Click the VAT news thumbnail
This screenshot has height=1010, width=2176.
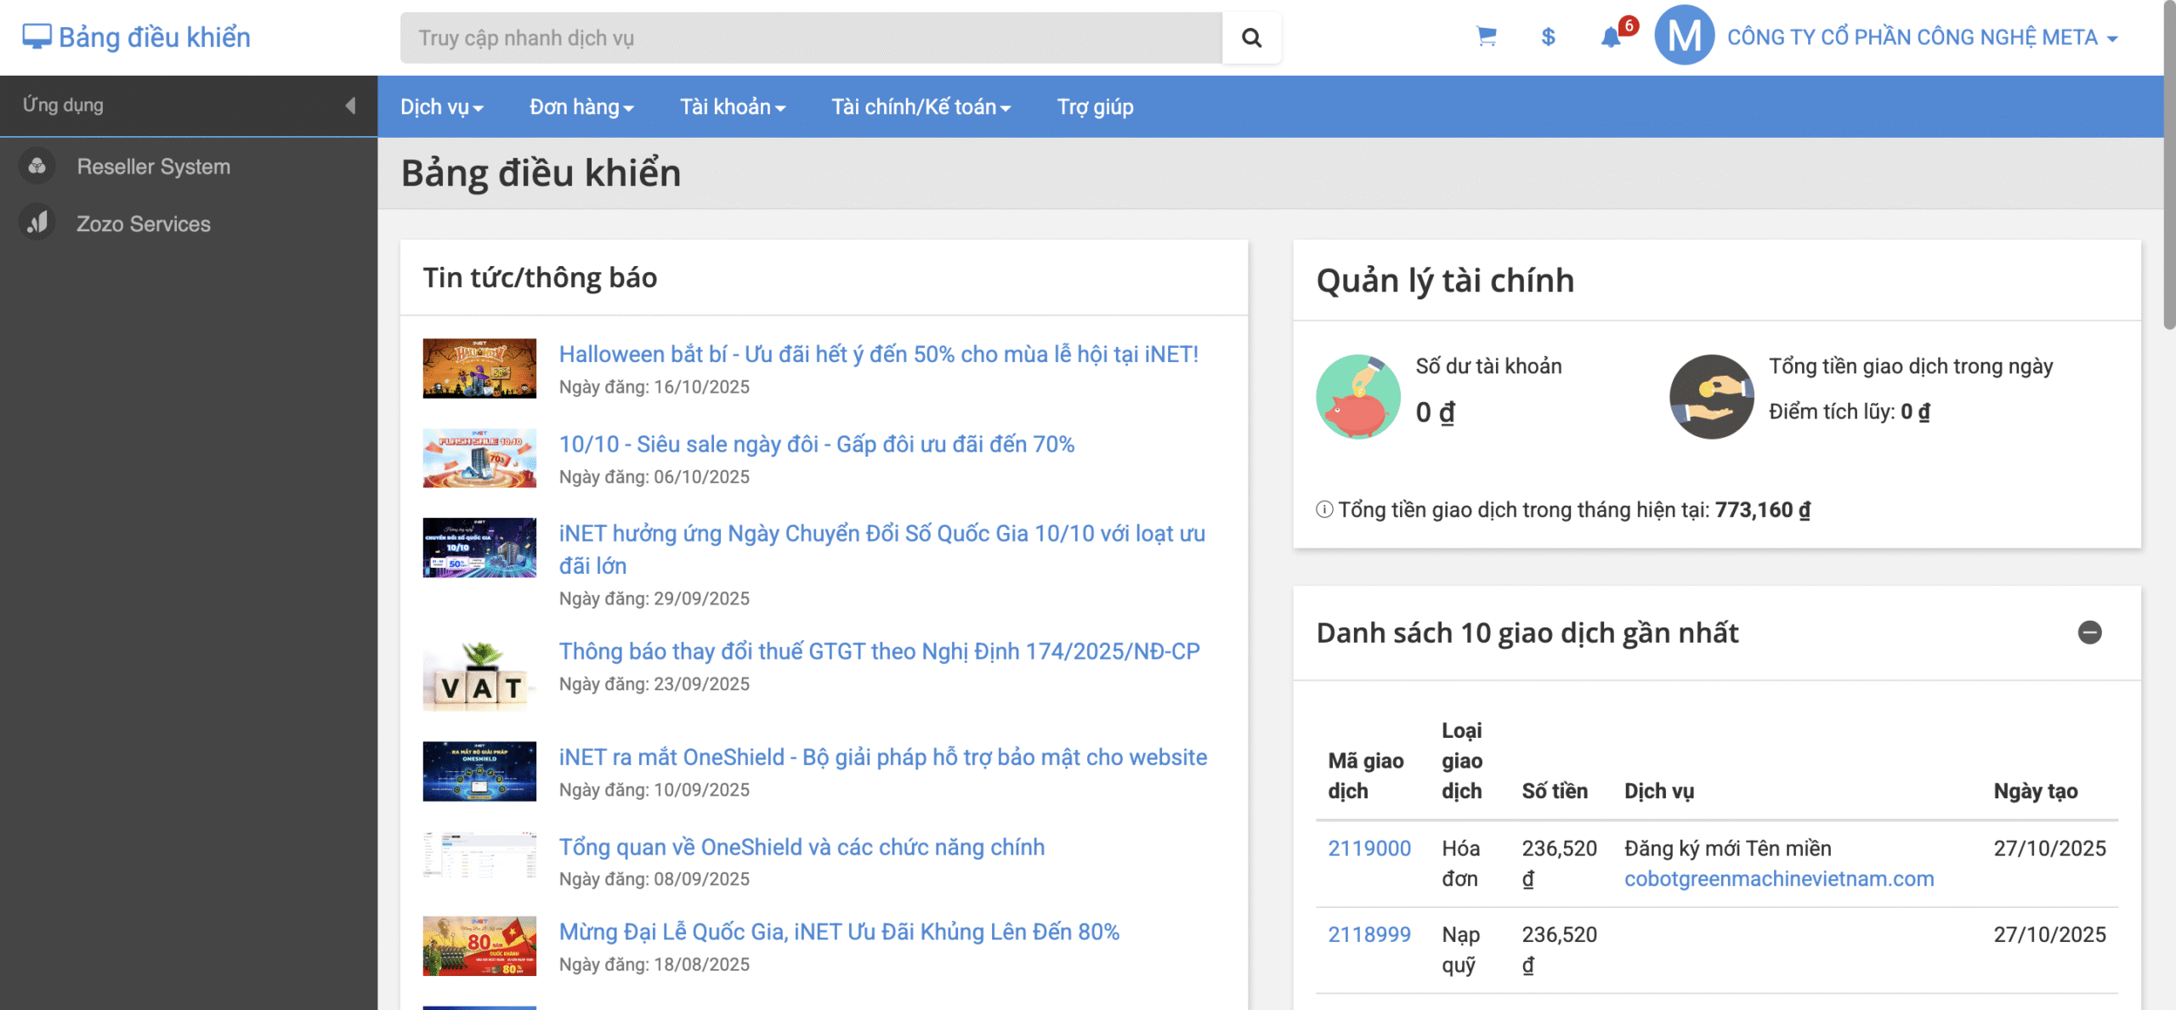pos(479,678)
